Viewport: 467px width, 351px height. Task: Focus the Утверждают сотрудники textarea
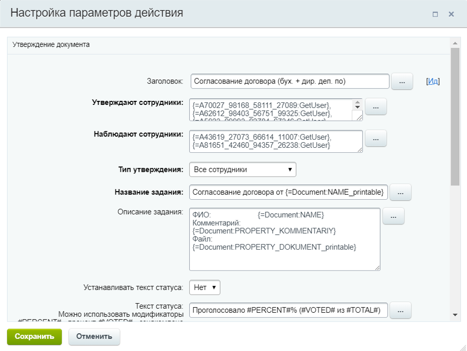click(x=276, y=110)
